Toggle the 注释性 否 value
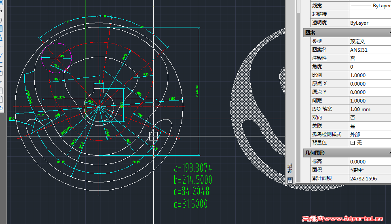 (370, 58)
